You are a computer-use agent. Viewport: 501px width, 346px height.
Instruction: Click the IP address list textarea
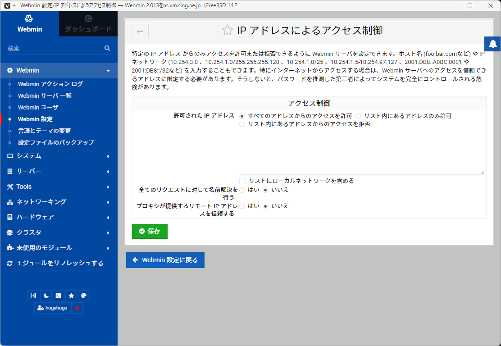click(362, 152)
